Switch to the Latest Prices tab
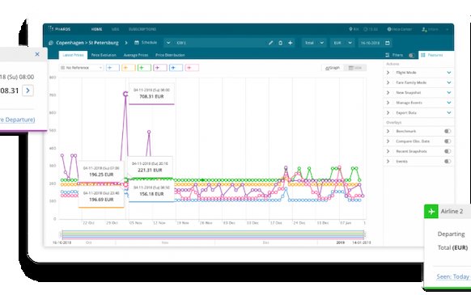Viewport: 471px width, 295px height. pyautogui.click(x=73, y=55)
